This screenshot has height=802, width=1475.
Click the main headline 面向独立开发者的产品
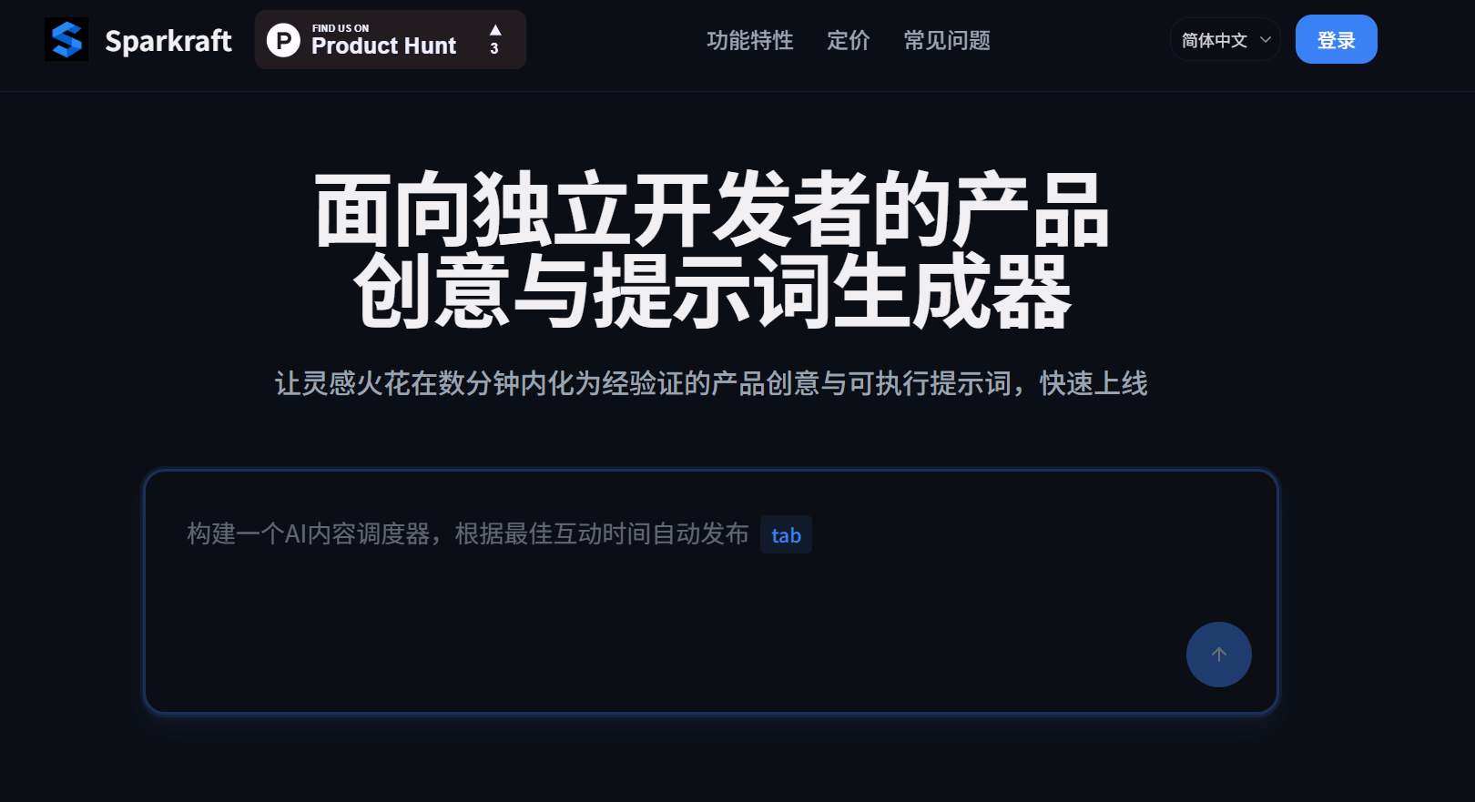(712, 210)
